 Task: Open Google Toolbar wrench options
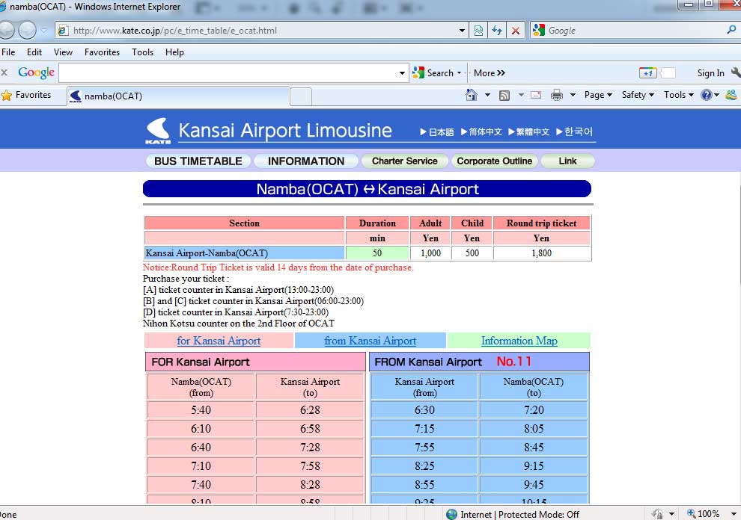pos(735,72)
